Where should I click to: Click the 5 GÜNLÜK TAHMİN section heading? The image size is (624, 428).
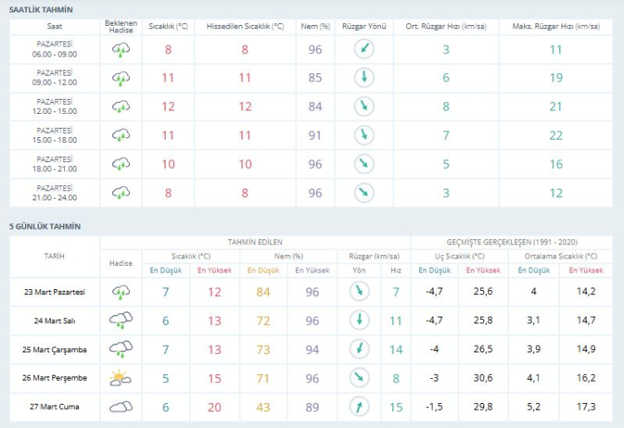point(45,226)
